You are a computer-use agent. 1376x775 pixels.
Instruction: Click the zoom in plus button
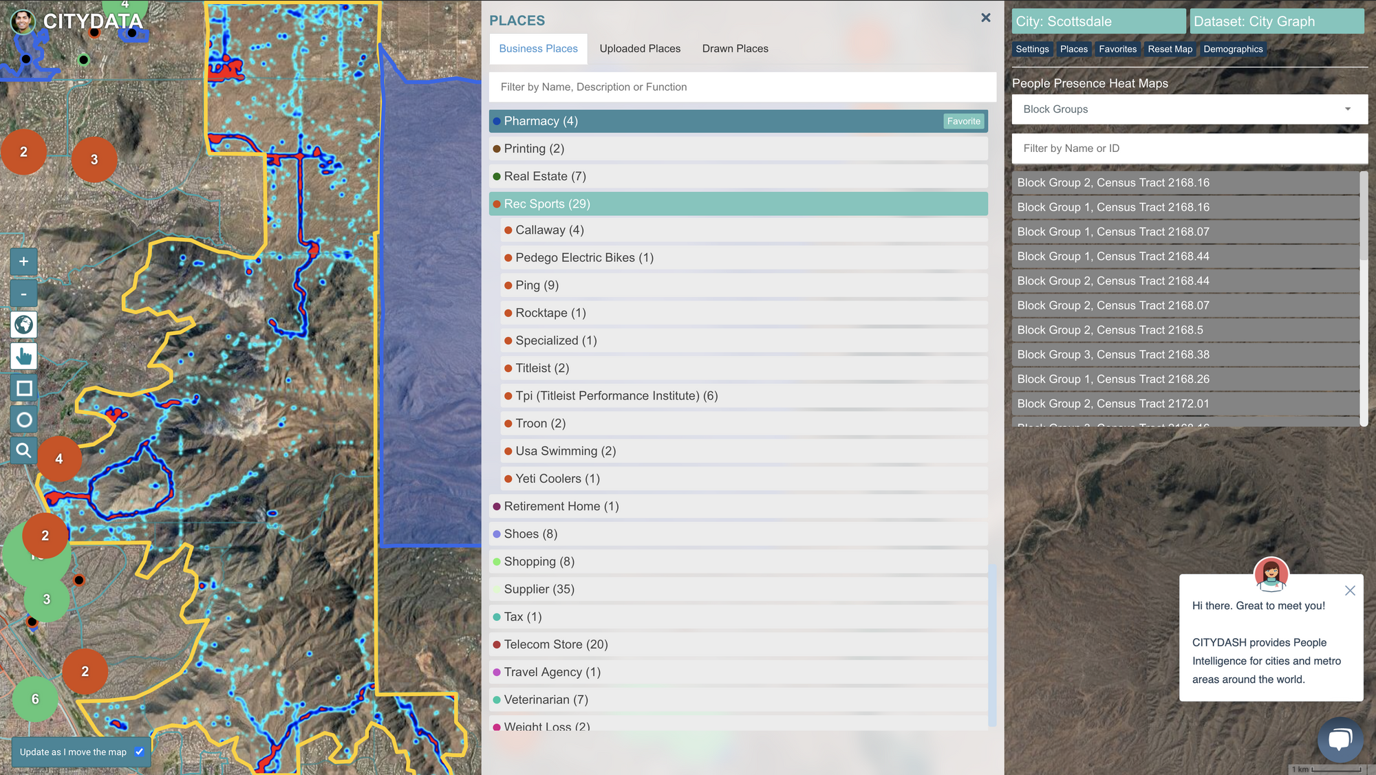(23, 261)
